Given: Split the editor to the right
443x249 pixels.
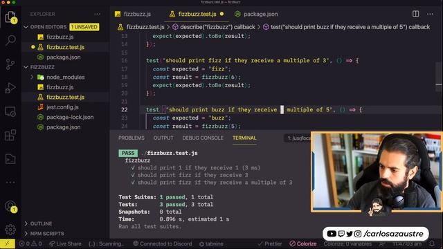Looking at the screenshot, I should 415,14.
